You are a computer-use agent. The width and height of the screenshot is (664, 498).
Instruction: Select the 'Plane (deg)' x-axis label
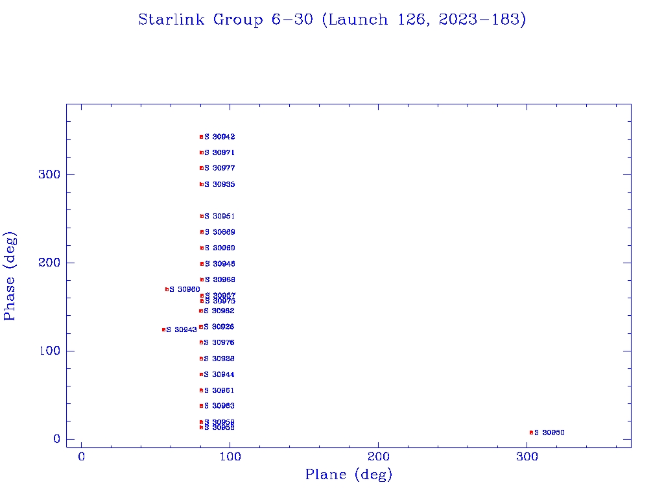349,475
